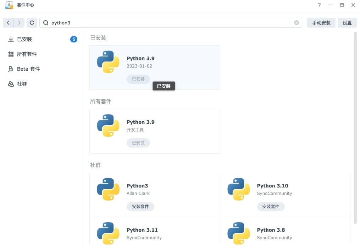
Task: Open the Python 3.11 package title
Action: coord(142,230)
